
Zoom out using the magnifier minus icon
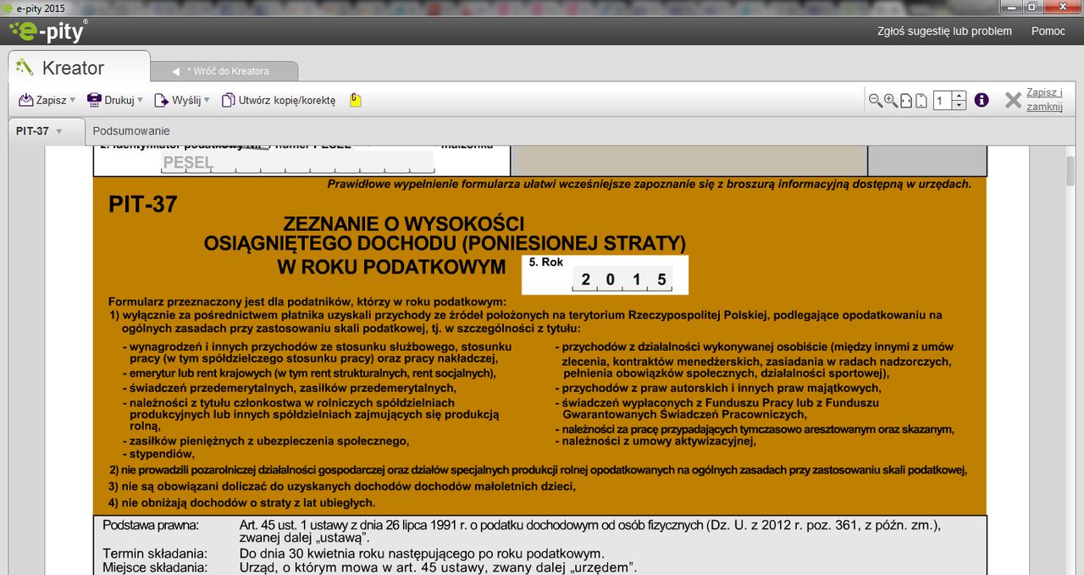pos(875,99)
